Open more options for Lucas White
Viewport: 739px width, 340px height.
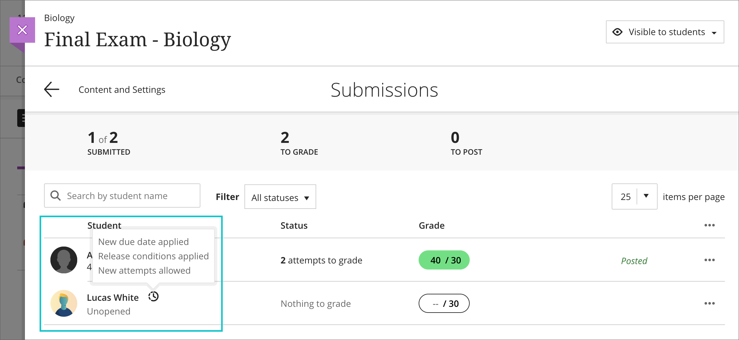(x=709, y=303)
